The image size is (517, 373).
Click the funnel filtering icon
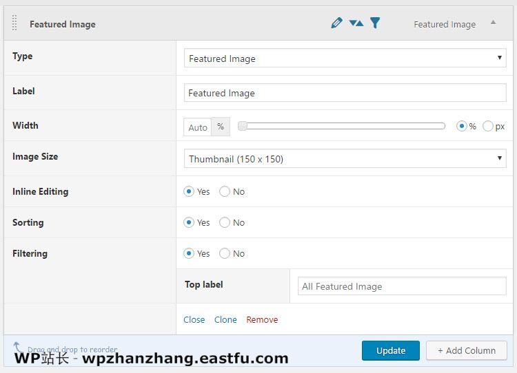point(375,23)
